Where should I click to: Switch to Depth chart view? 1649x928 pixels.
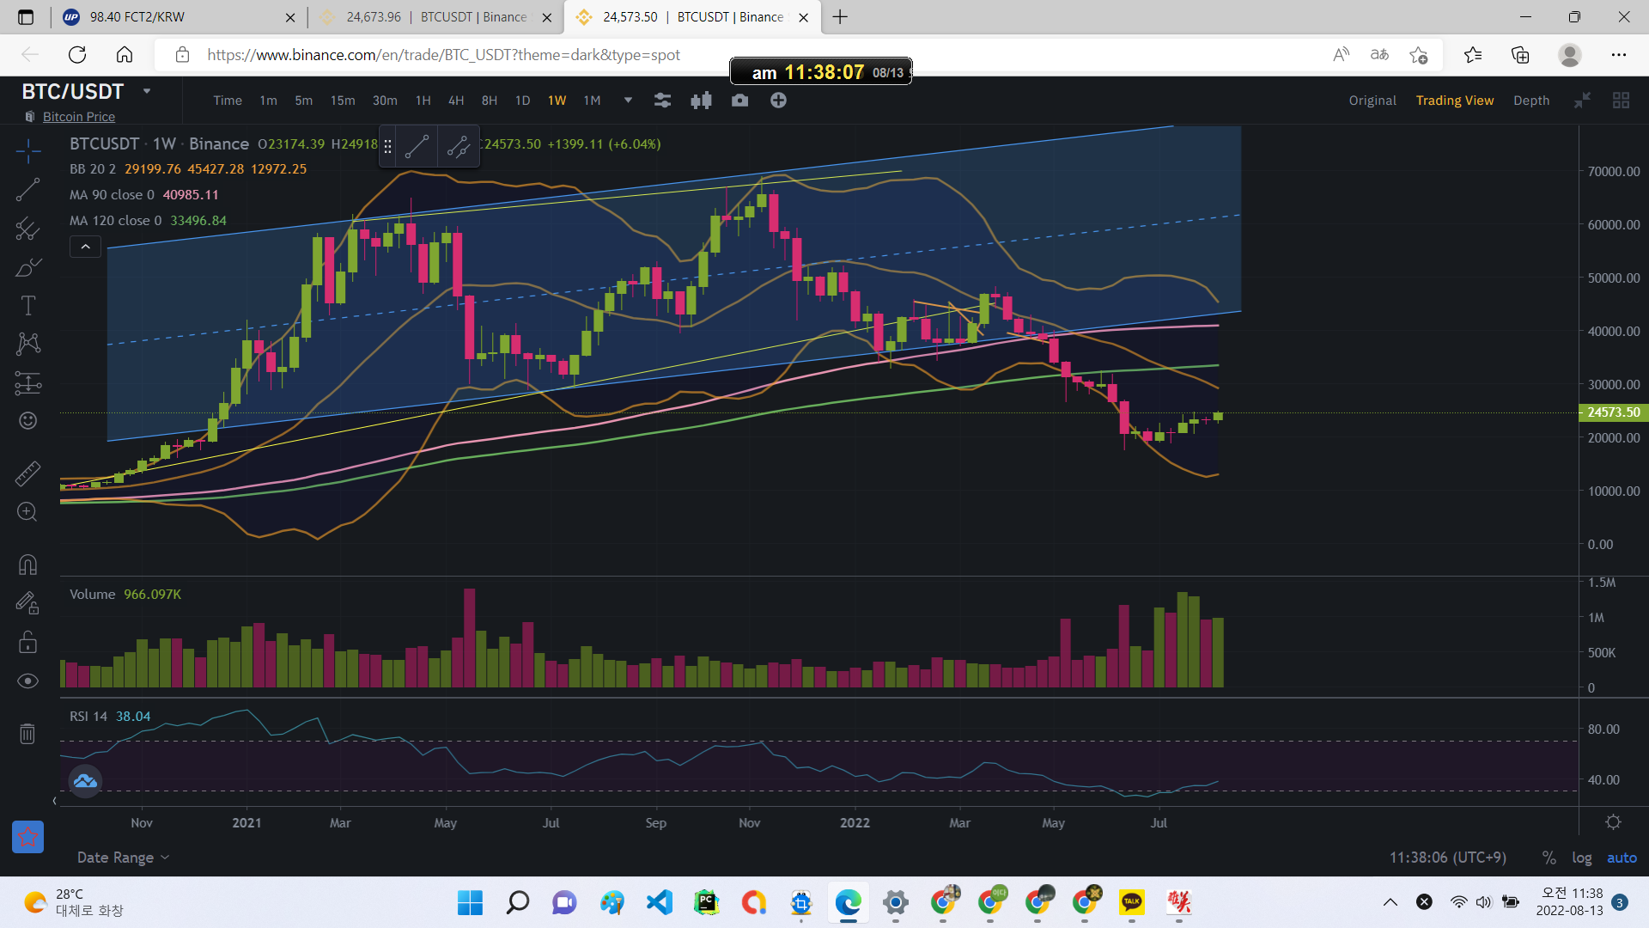1531,101
